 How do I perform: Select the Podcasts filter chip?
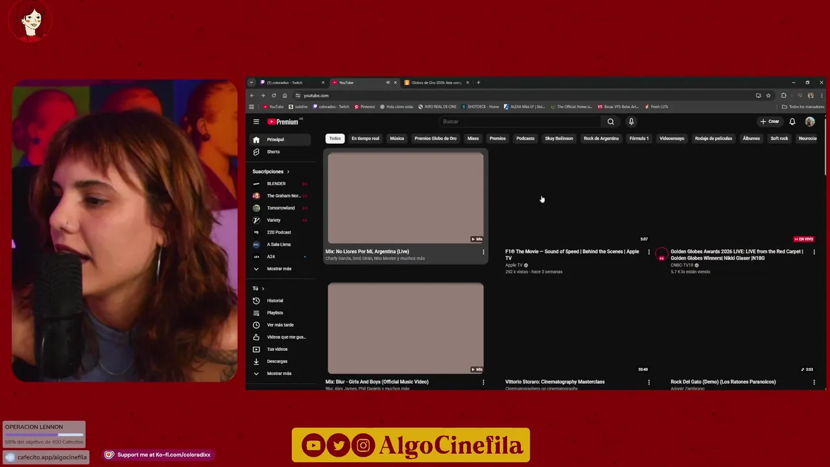click(x=525, y=138)
